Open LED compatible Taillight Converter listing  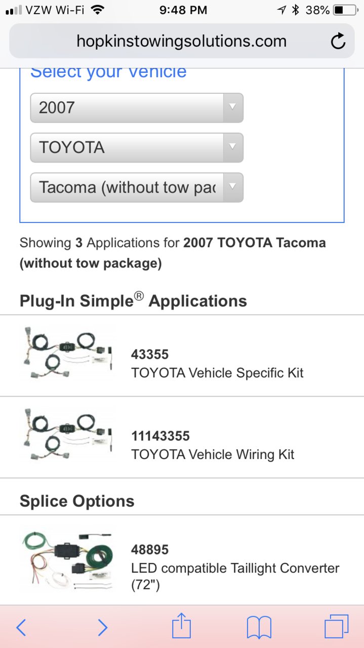pos(235,577)
